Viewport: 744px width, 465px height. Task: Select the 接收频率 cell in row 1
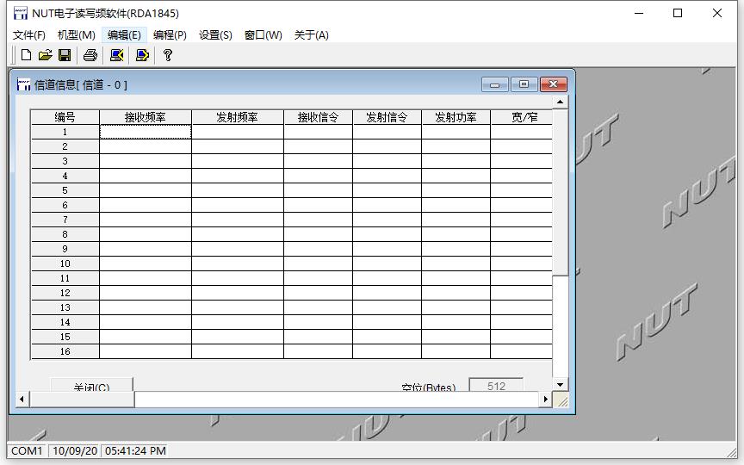pyautogui.click(x=146, y=132)
